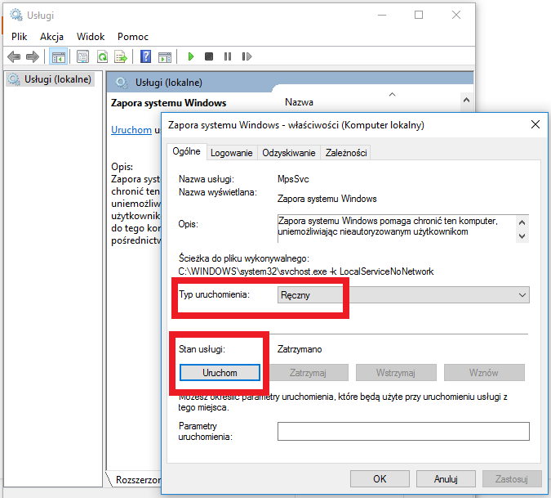Image resolution: width=551 pixels, height=498 pixels.
Task: Toggle the action pane toolbar icon
Action: pos(164,56)
